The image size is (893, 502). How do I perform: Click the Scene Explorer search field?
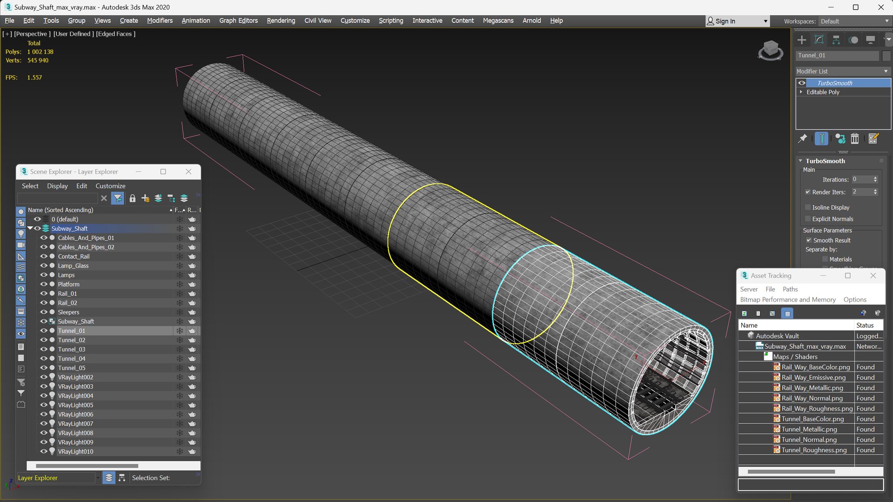(57, 198)
